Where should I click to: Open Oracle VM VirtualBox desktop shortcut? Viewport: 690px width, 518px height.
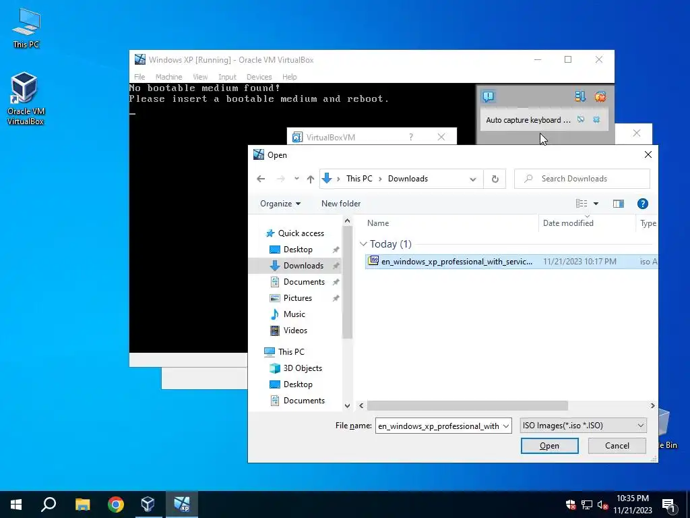tap(25, 98)
